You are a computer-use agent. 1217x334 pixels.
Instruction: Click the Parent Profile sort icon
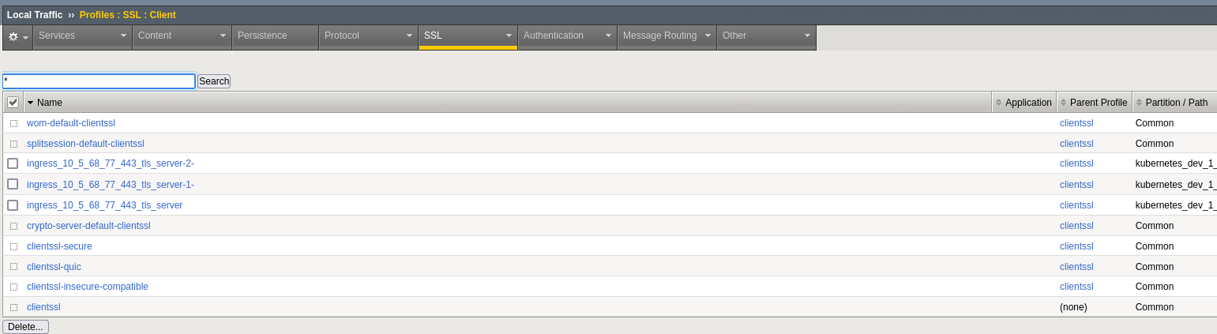[x=1063, y=103]
